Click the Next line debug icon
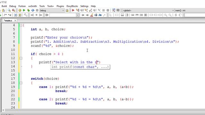The width and height of the screenshot is (205, 115). point(82,11)
